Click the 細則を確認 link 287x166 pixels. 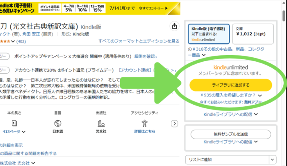click(146, 56)
